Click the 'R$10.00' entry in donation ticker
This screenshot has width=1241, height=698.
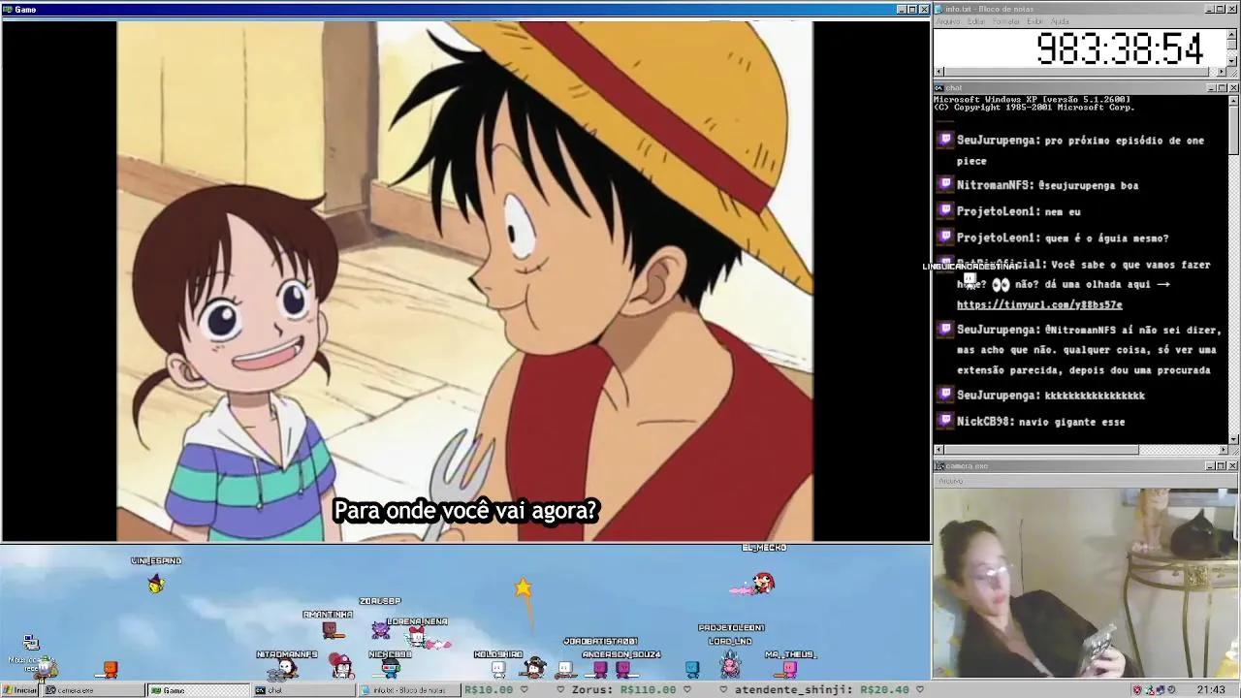tap(488, 690)
